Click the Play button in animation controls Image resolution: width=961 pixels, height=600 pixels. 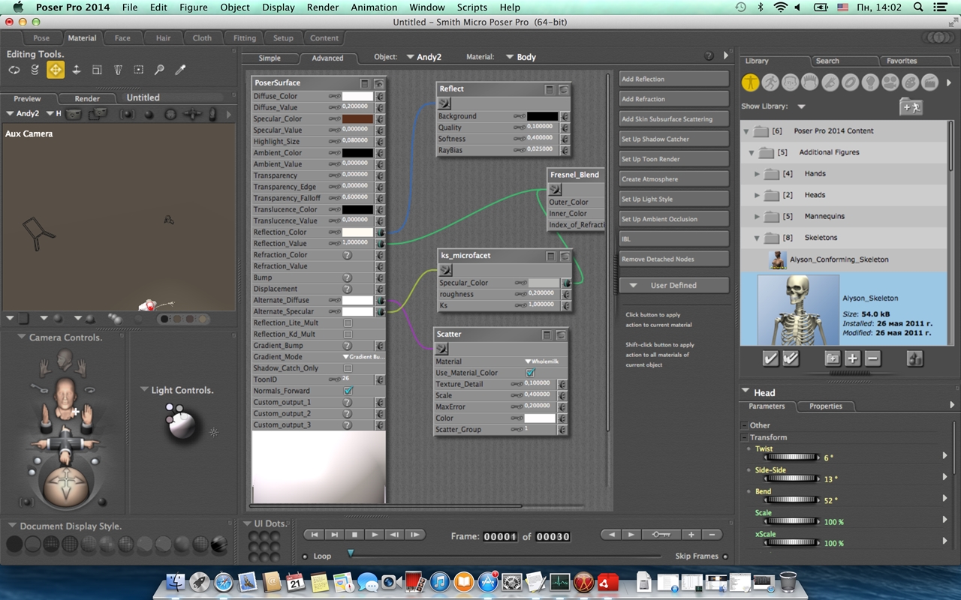click(x=374, y=535)
